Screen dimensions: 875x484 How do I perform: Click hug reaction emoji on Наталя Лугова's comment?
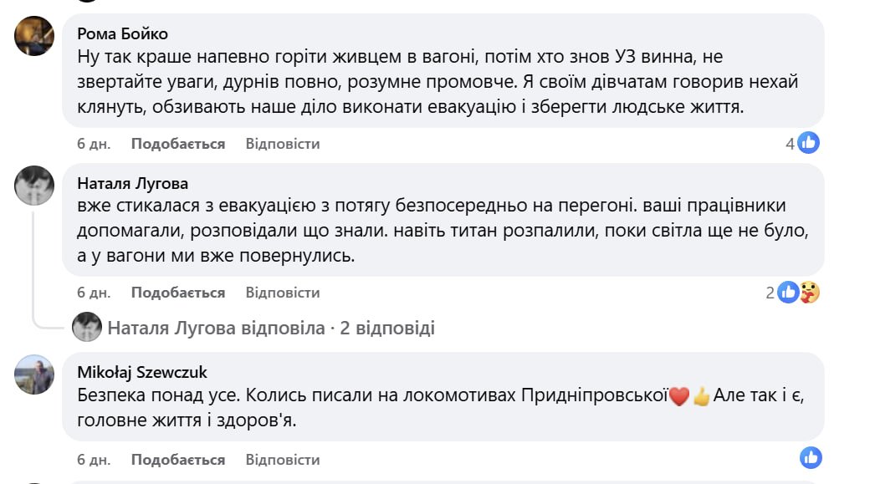click(809, 292)
